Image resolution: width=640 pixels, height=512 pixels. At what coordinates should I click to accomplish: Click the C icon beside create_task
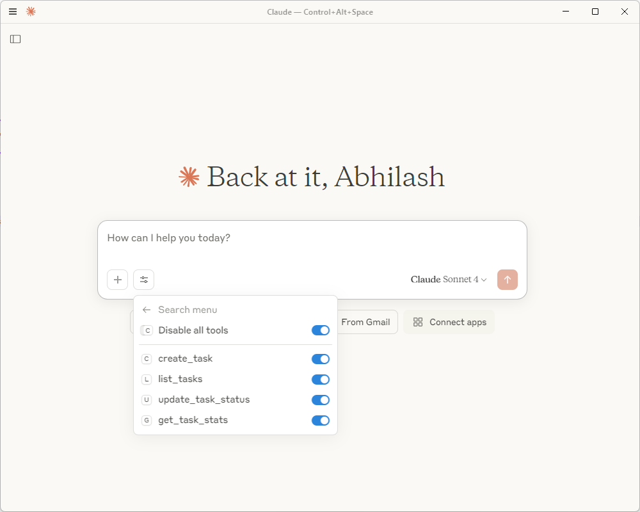[x=147, y=359]
